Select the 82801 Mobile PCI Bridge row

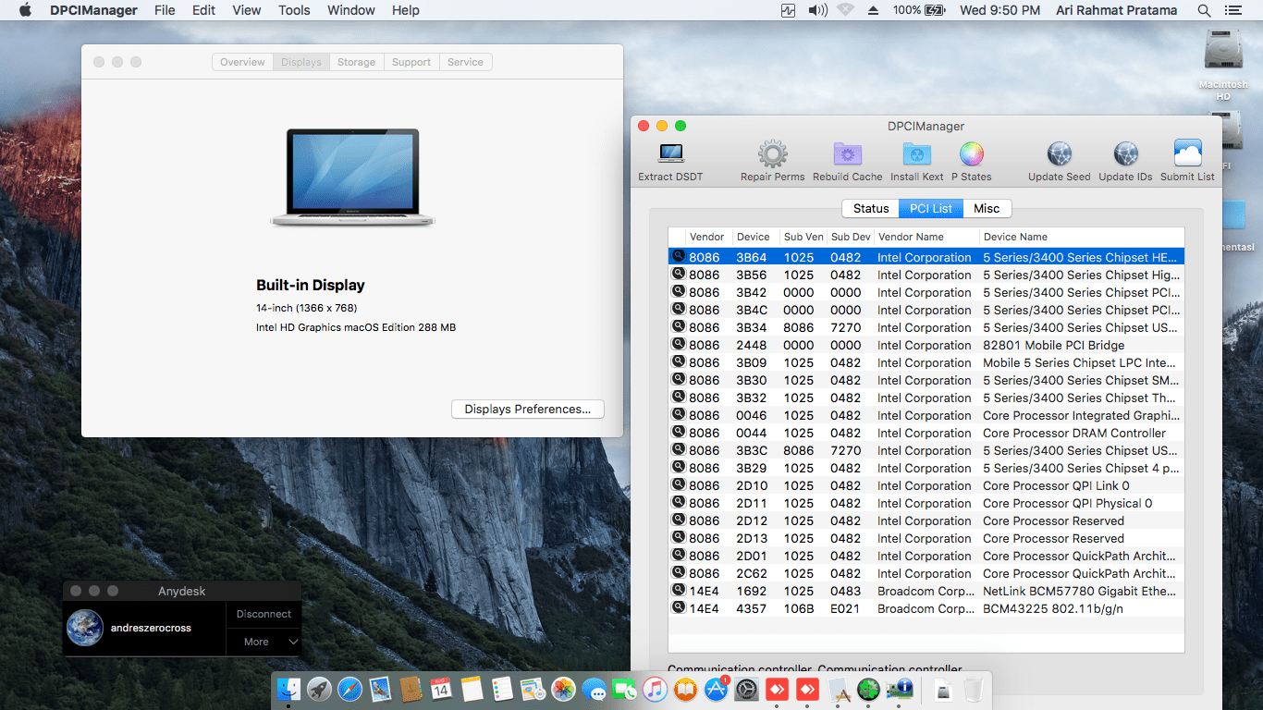pos(926,345)
